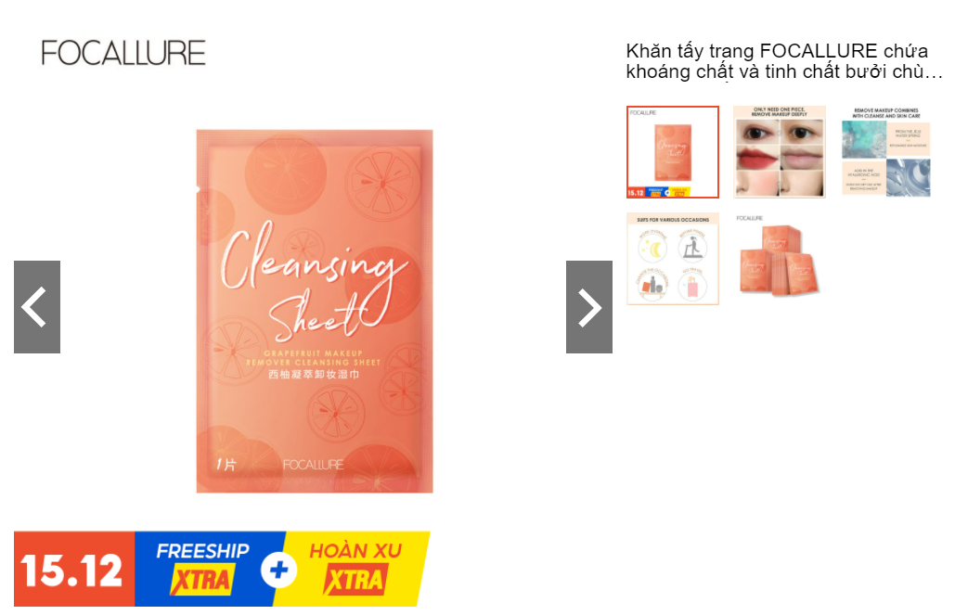The width and height of the screenshot is (968, 615).
Task: Click the Freeship Xtra badge
Action: [203, 569]
